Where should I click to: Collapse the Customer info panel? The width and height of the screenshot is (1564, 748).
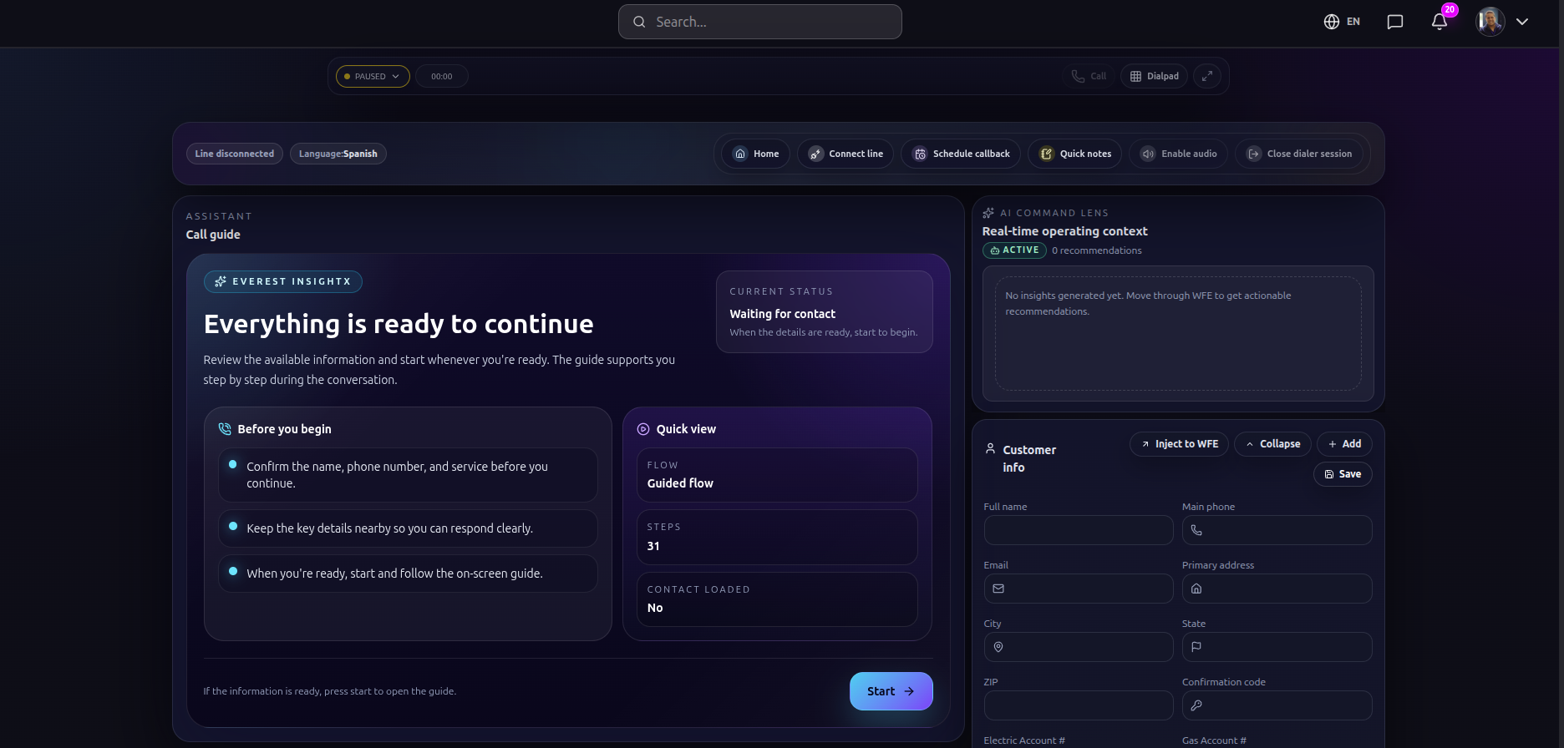click(1272, 444)
